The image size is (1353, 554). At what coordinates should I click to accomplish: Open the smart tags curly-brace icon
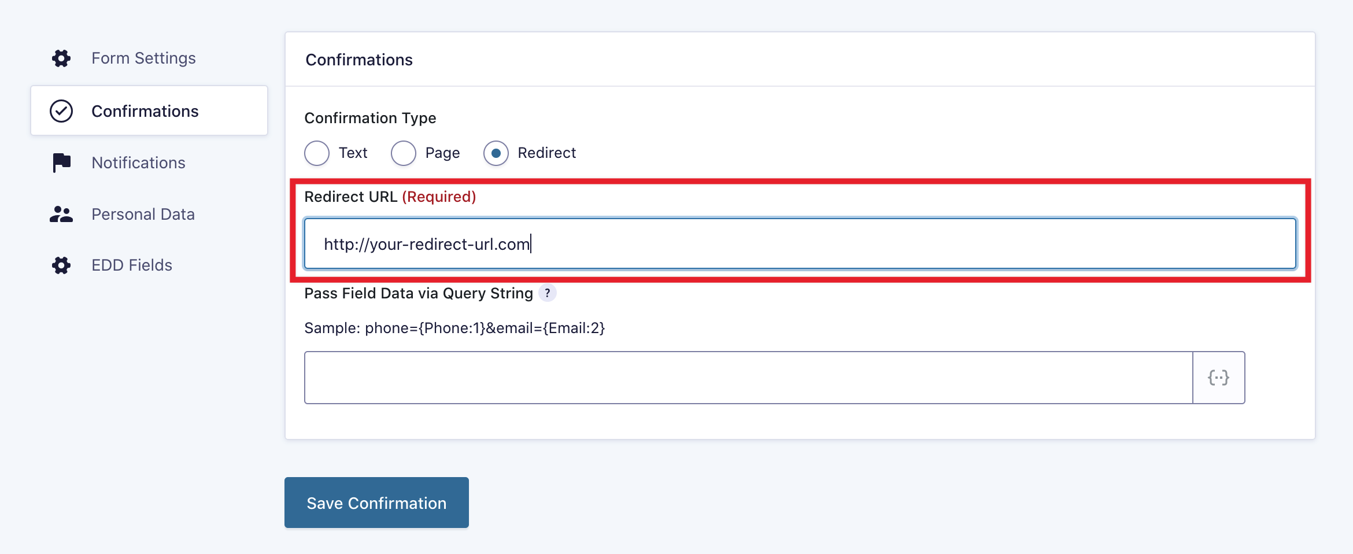click(x=1218, y=378)
